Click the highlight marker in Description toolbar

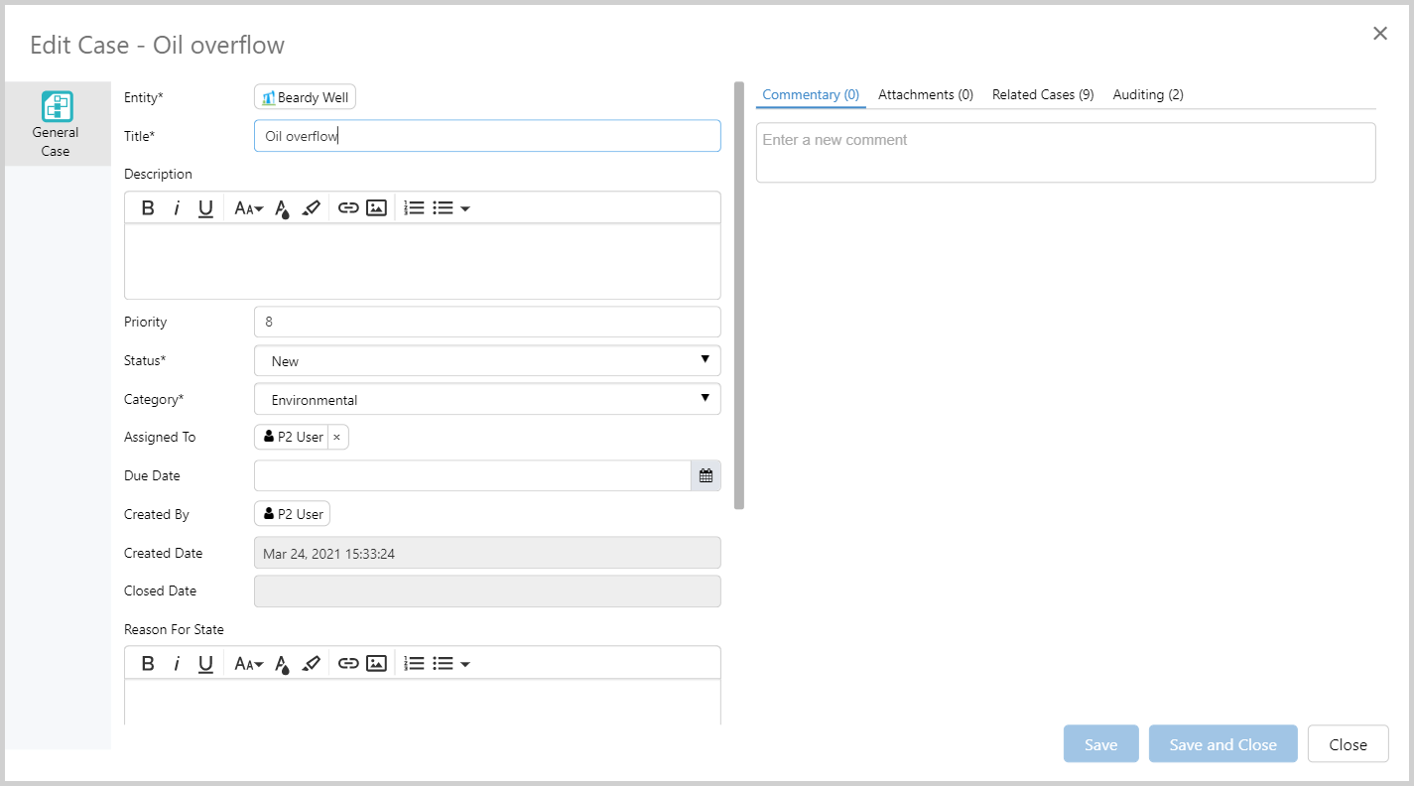coord(312,207)
